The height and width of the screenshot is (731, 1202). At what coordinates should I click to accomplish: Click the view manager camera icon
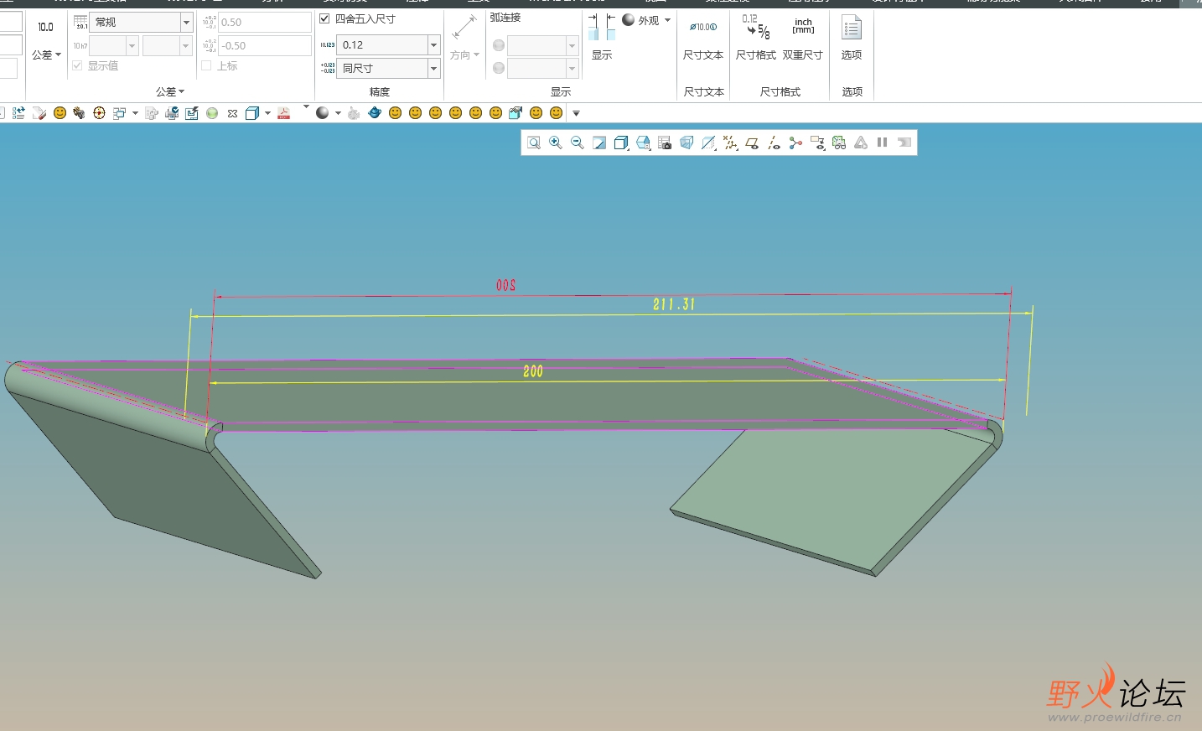665,143
